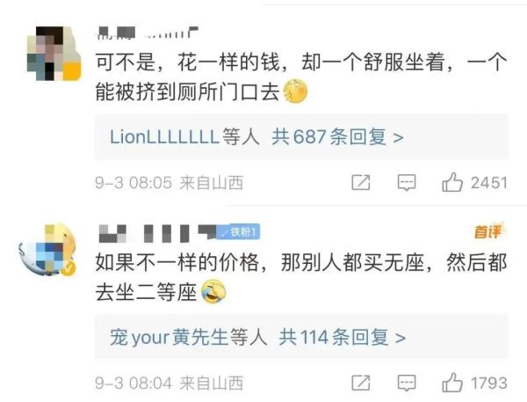The image size is (527, 402).
Task: Tap the 首评 first-comment badge
Action: coord(489,231)
